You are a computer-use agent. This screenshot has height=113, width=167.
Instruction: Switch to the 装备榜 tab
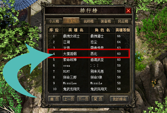pyautogui.click(x=106, y=21)
